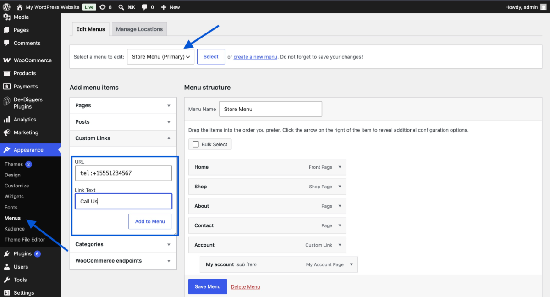This screenshot has height=297, width=550.
Task: Click the plus icon next to New
Action: click(164, 7)
